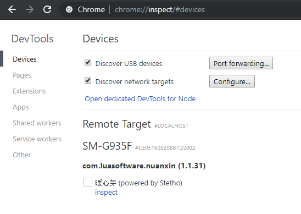Click the Remote Target heading
Viewport: 301px width, 214px height.
(116, 124)
